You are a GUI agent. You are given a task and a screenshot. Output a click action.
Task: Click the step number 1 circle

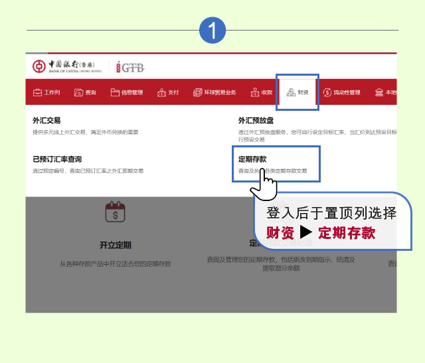[x=212, y=31]
